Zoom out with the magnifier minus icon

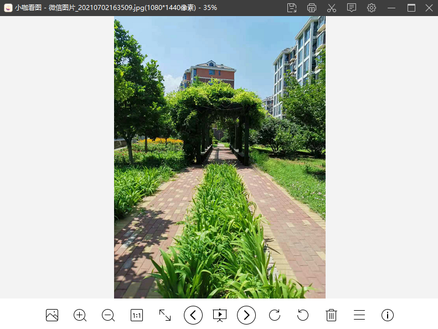109,315
